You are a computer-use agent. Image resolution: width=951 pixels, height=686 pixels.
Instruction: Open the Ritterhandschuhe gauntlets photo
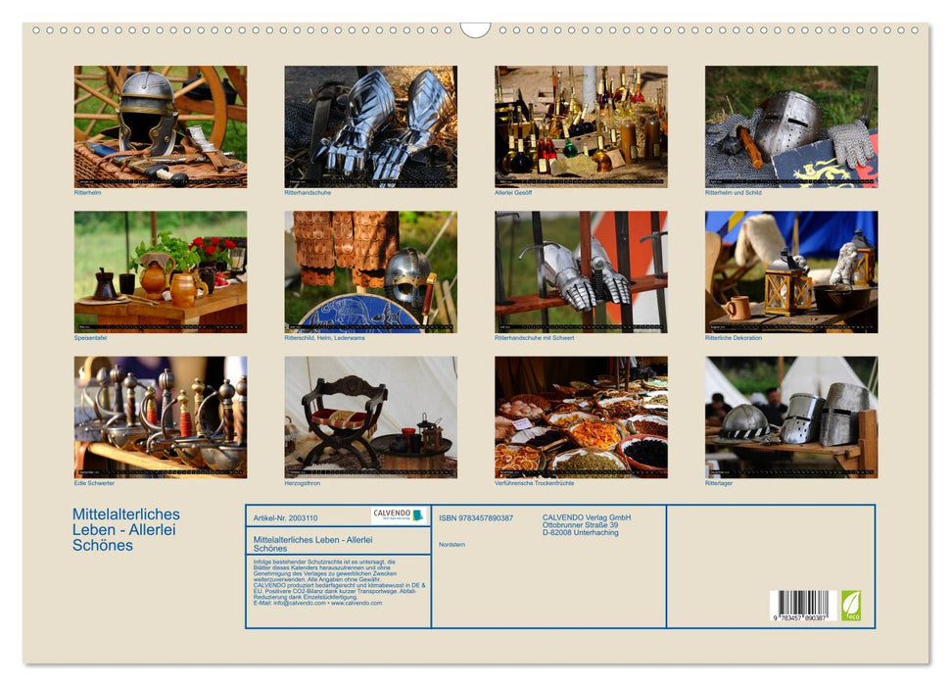point(370,126)
